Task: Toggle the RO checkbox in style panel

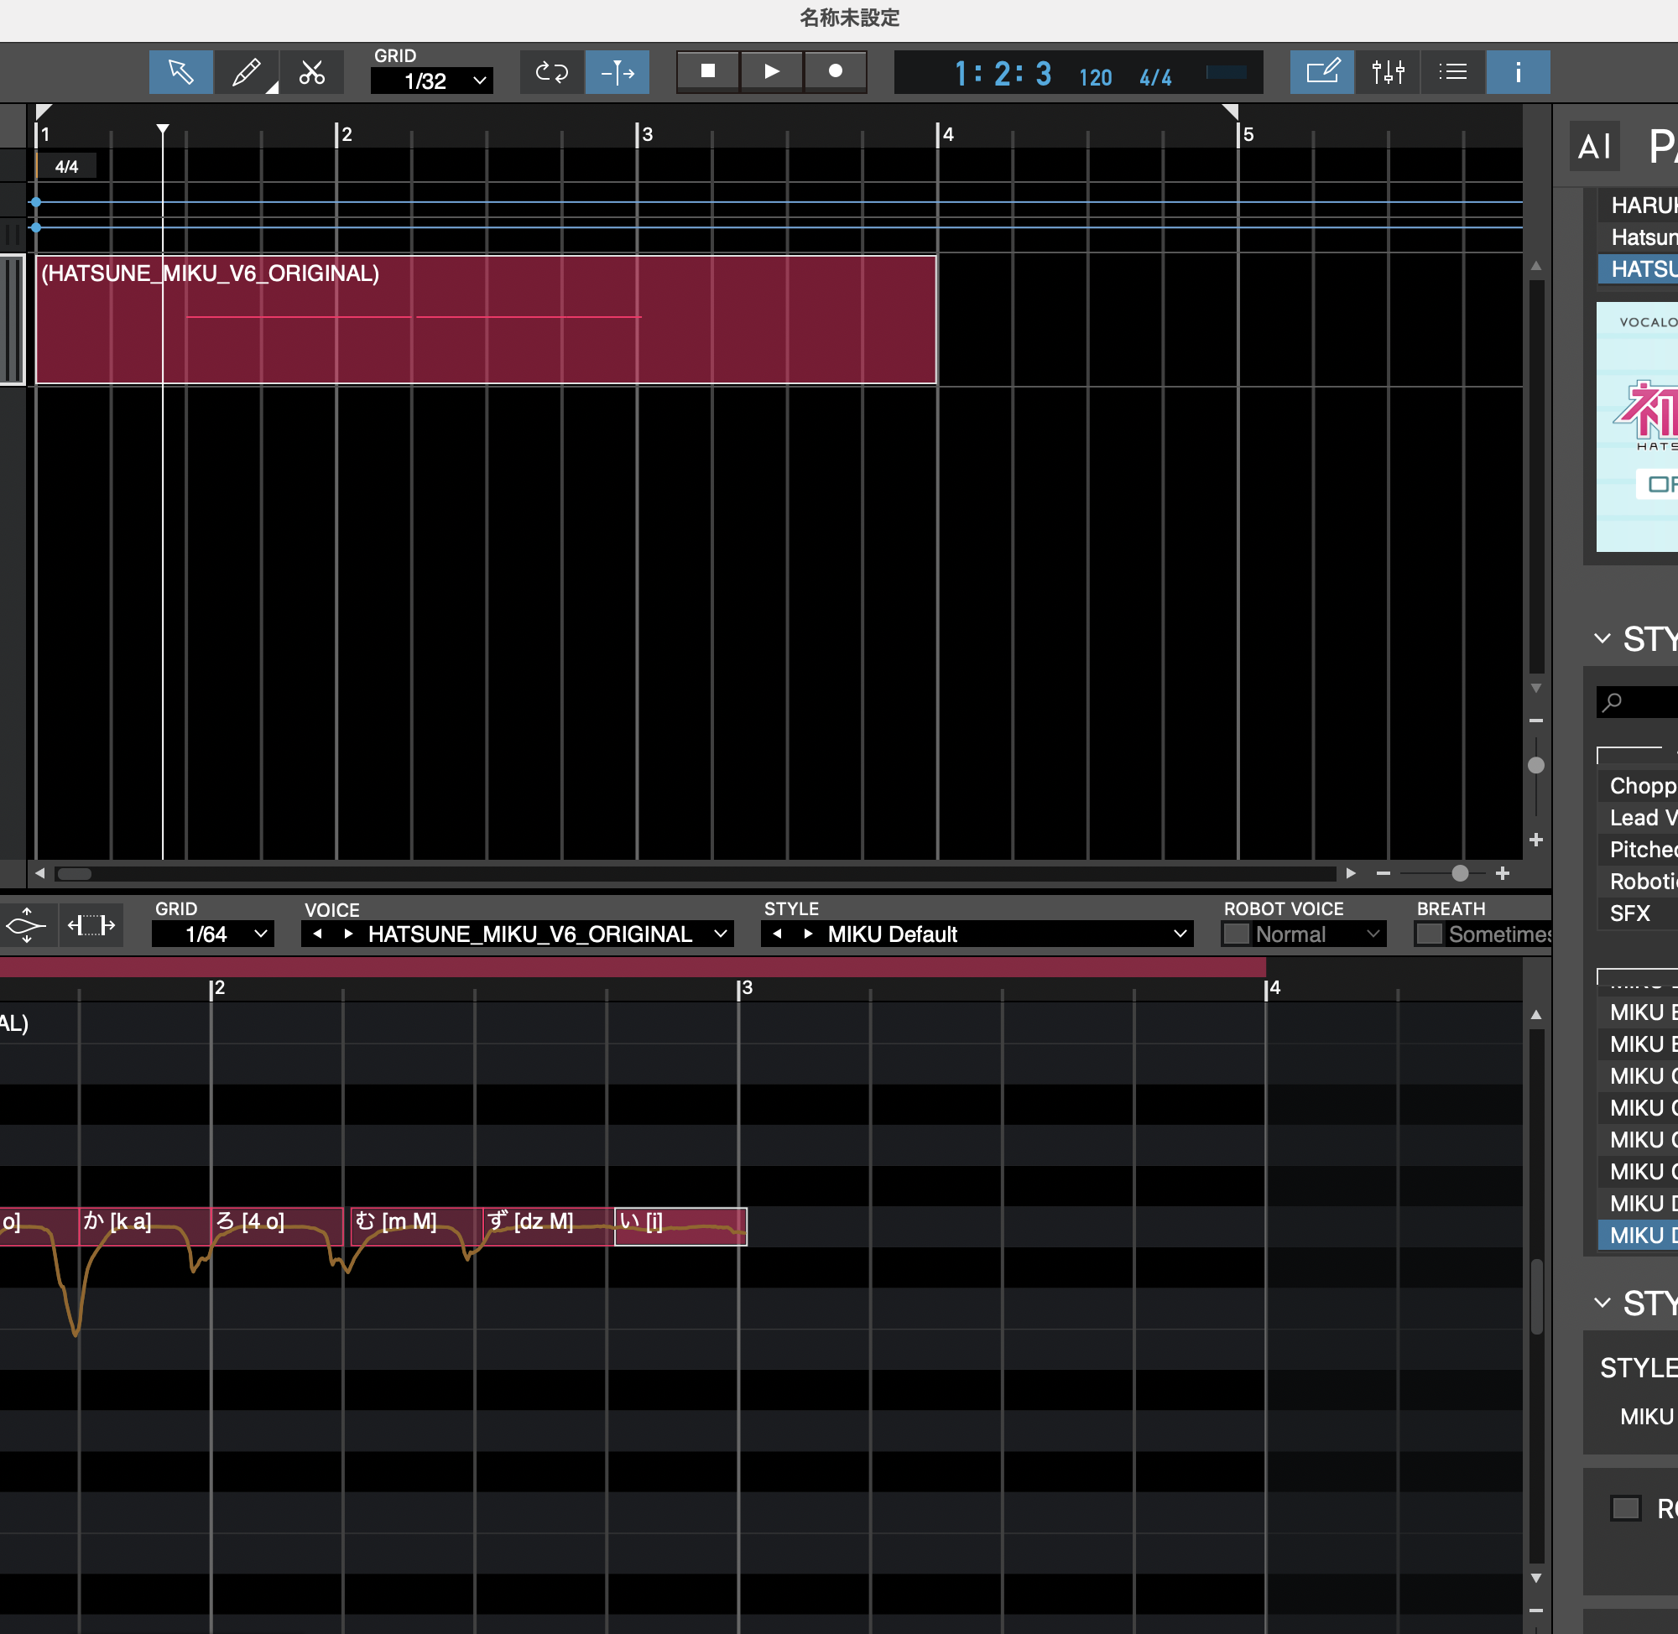Action: click(x=1626, y=1509)
